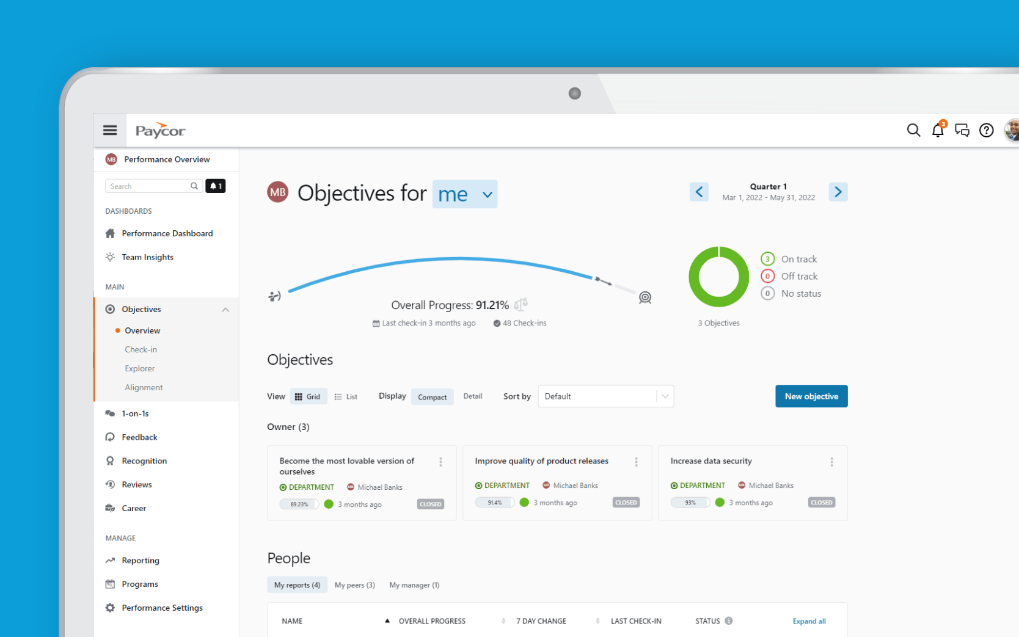Viewport: 1019px width, 637px height.
Task: Open Recognition page
Action: [144, 461]
